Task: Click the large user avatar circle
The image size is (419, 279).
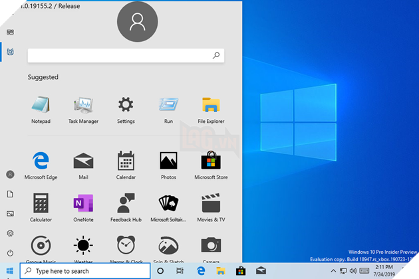Action: tap(138, 22)
